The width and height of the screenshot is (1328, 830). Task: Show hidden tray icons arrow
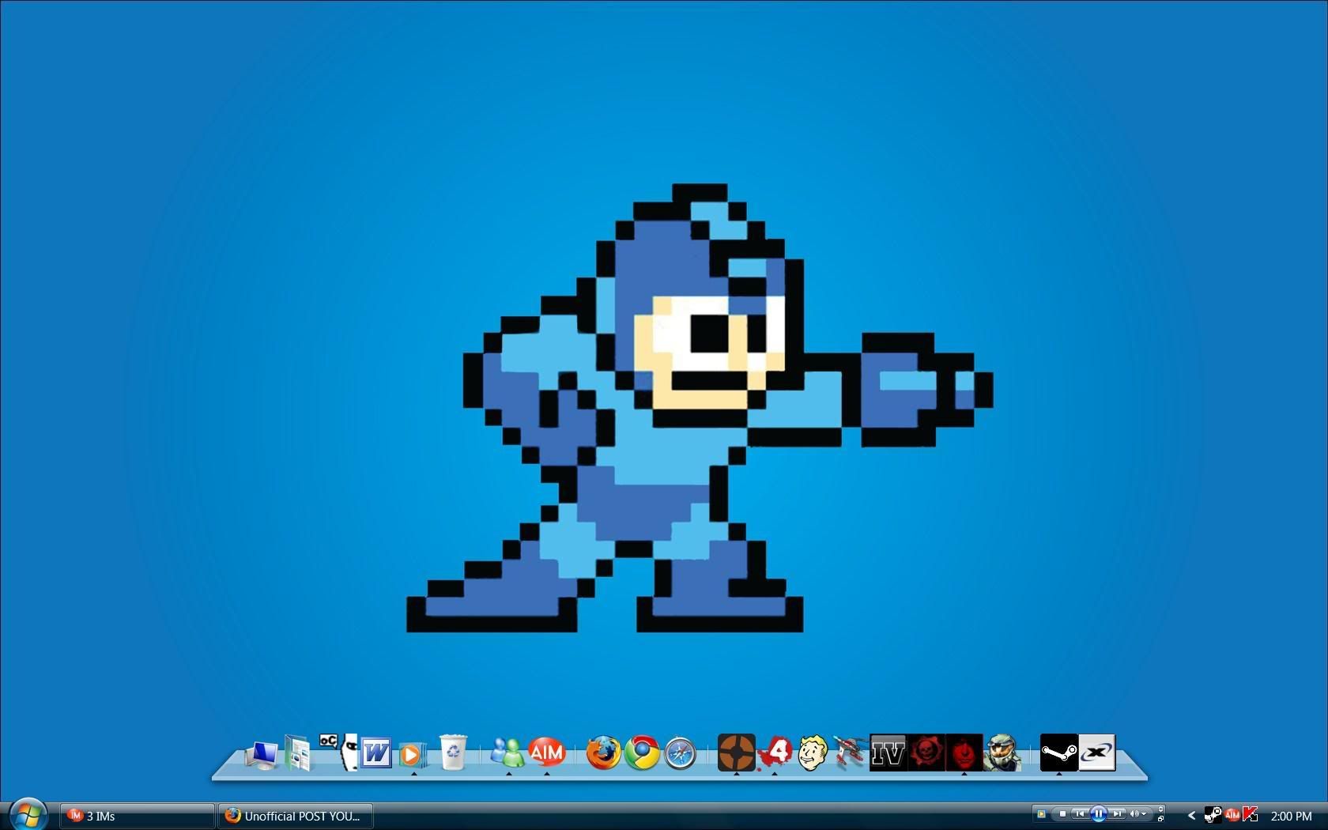pos(1191,815)
